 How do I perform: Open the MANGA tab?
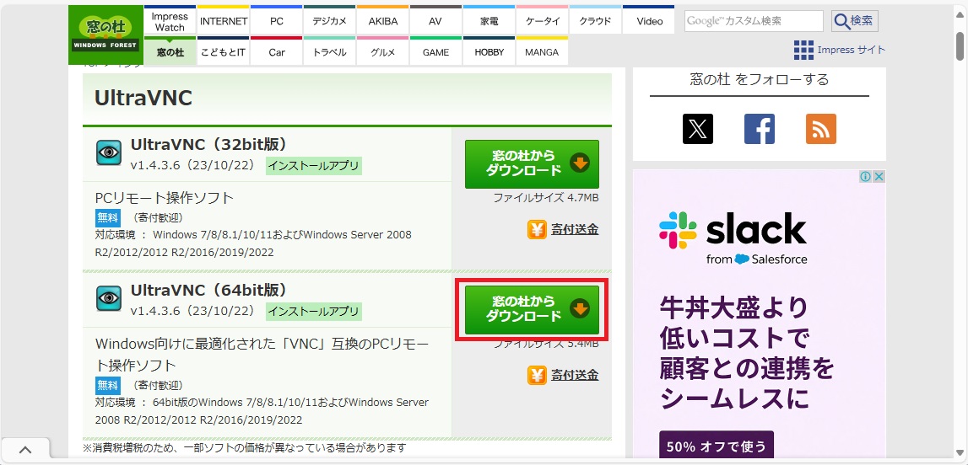(x=542, y=51)
